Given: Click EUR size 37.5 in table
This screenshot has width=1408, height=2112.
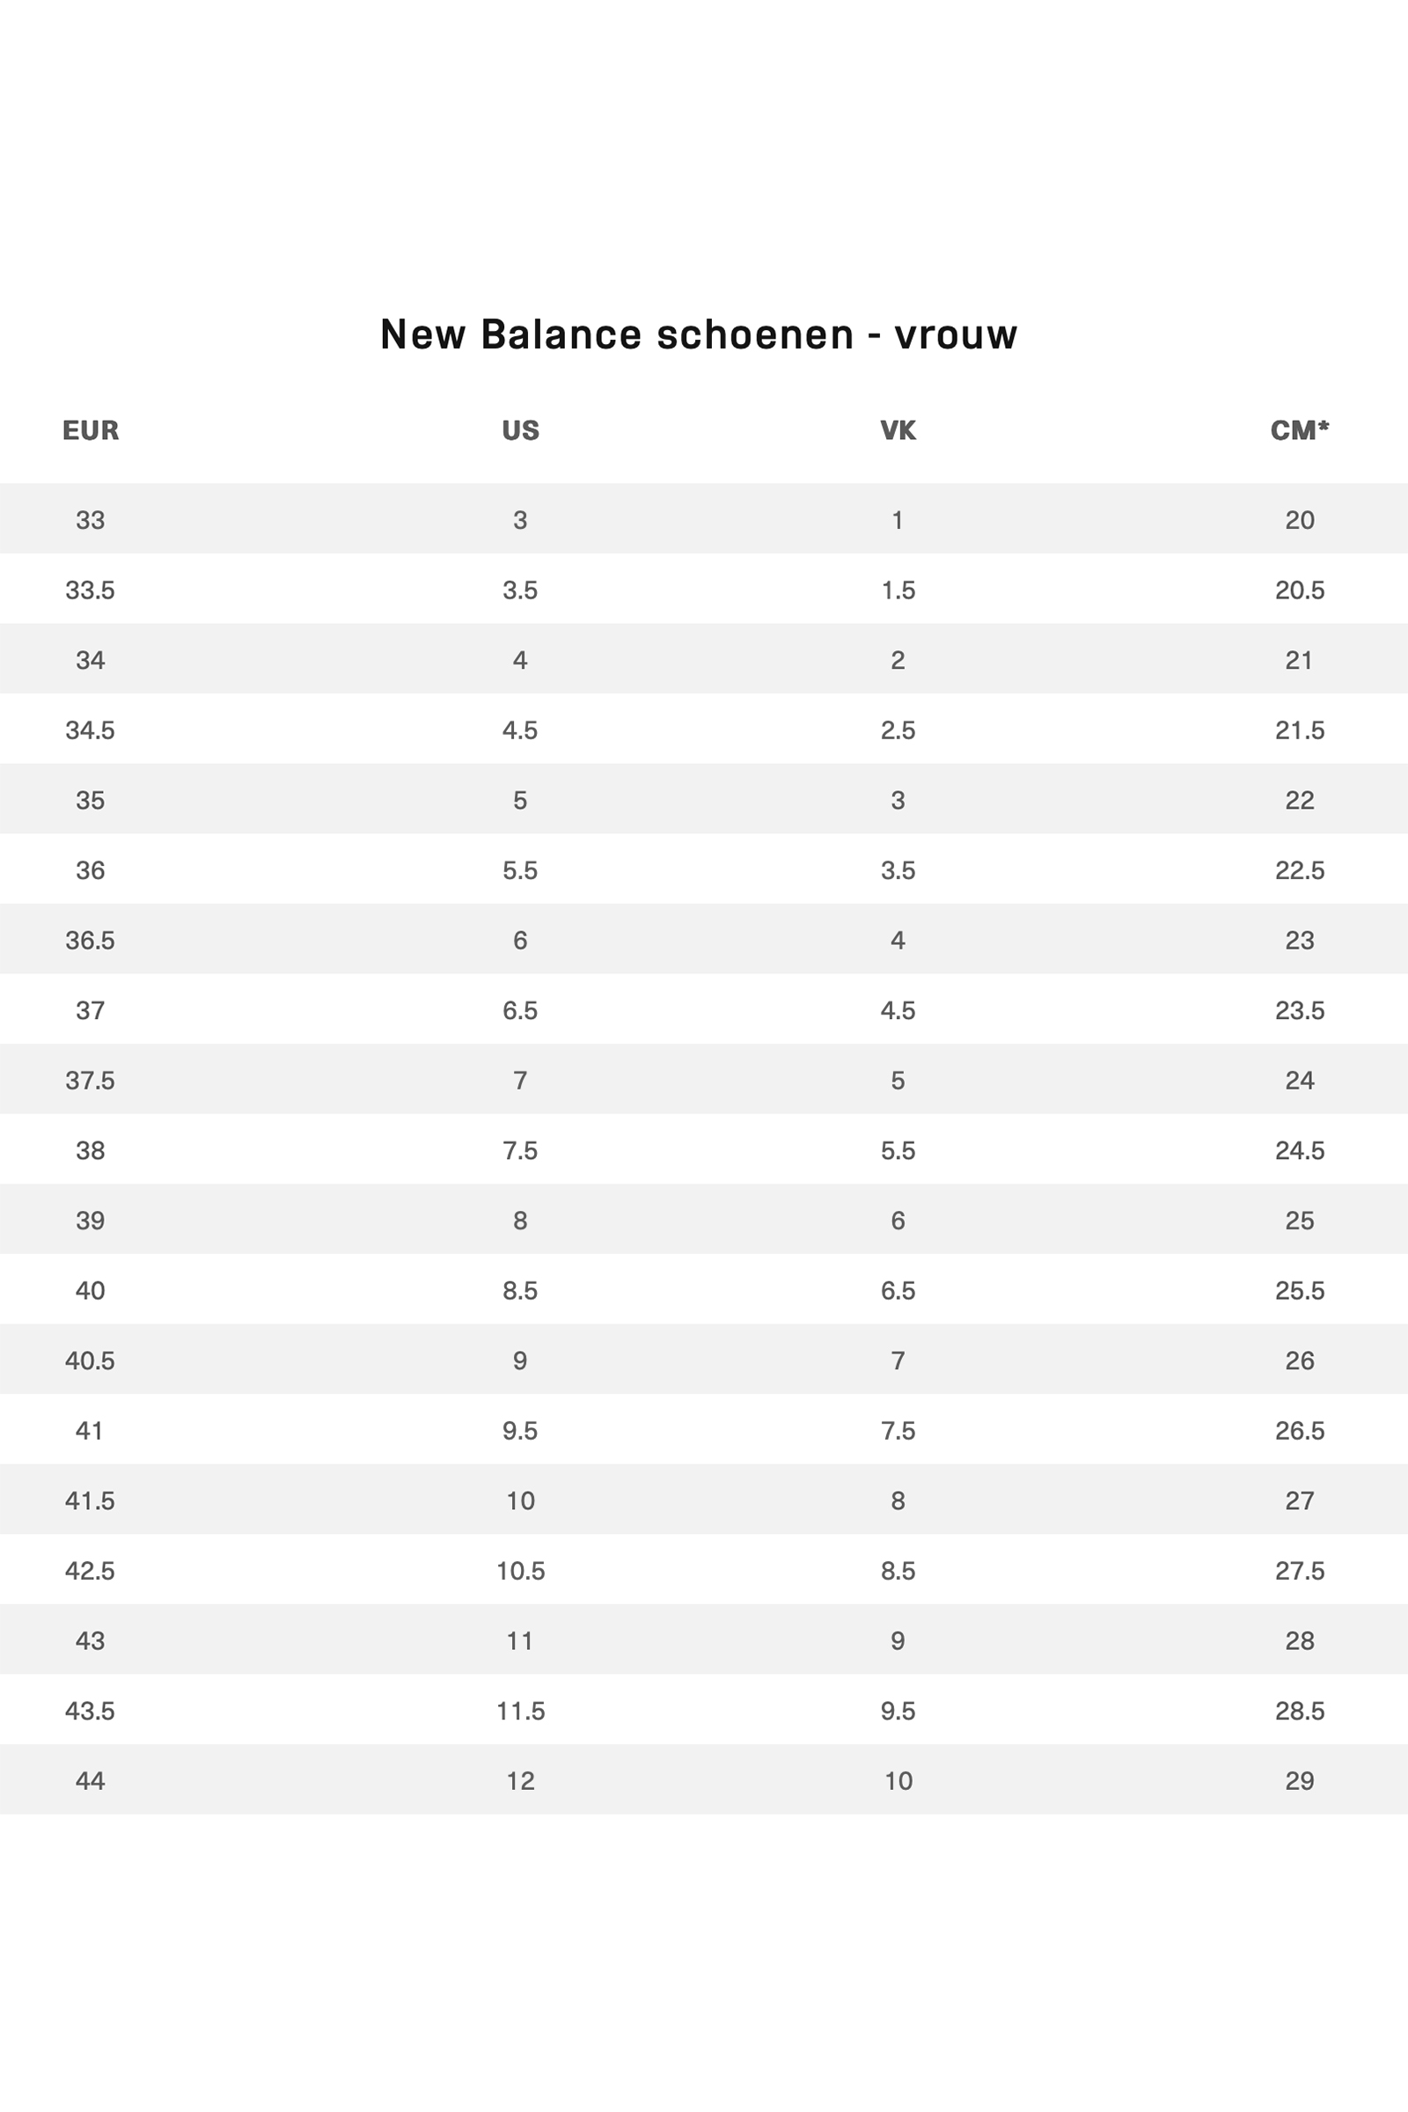Looking at the screenshot, I should (x=90, y=1081).
